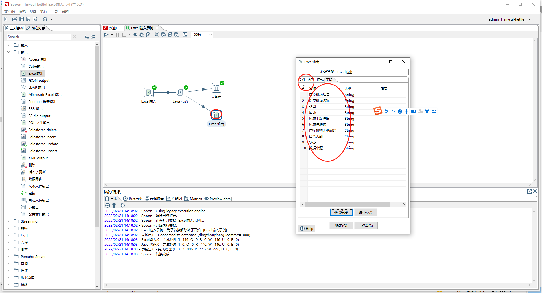Click the log settings gear icon

[123, 205]
